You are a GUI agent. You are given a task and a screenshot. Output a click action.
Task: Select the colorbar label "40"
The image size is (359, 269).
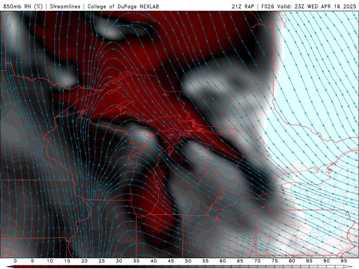pos(153,261)
